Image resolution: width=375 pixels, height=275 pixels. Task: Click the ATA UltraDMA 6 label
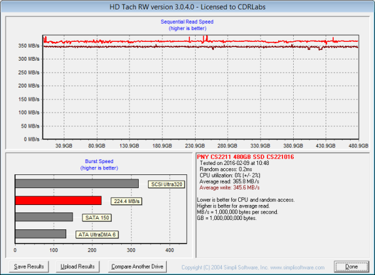pos(98,234)
